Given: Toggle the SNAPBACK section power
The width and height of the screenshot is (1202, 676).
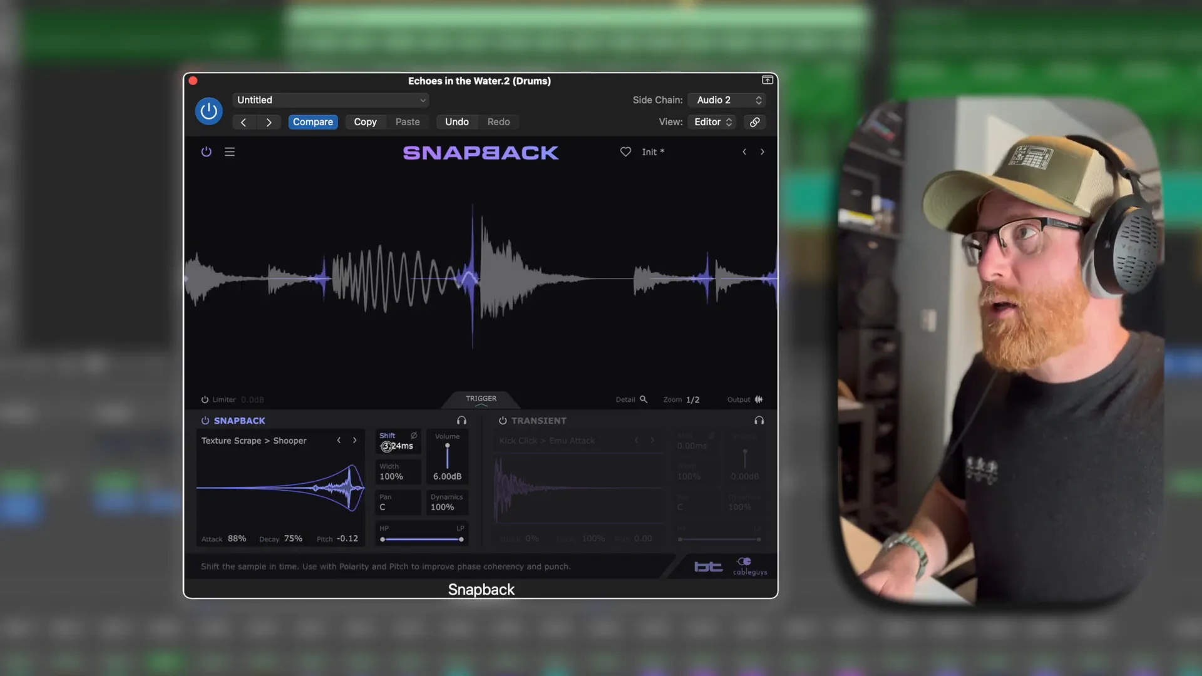Looking at the screenshot, I should pyautogui.click(x=205, y=421).
